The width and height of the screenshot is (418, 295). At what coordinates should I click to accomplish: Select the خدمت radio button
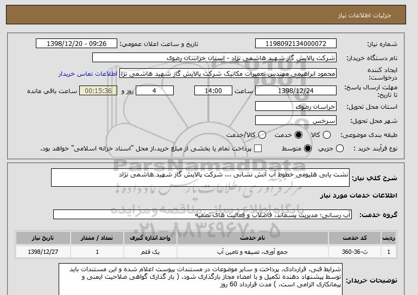tap(299, 135)
